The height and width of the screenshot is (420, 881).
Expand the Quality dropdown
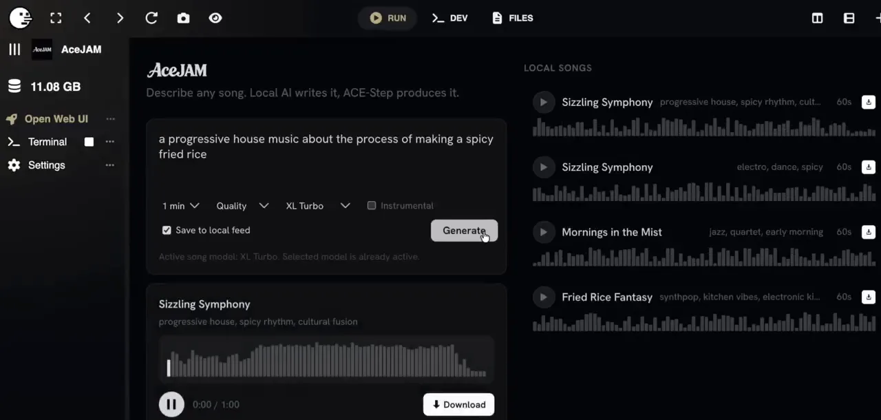click(242, 206)
